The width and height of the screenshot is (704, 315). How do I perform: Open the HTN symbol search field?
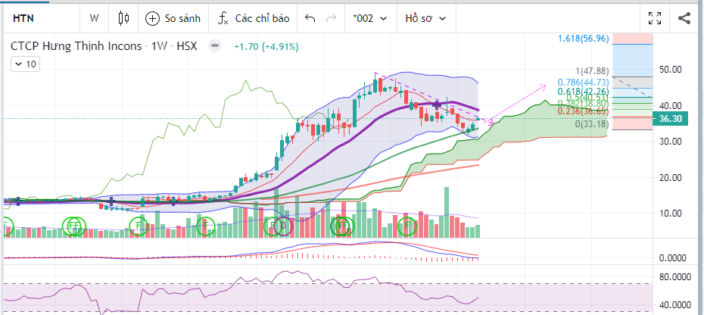(40, 18)
